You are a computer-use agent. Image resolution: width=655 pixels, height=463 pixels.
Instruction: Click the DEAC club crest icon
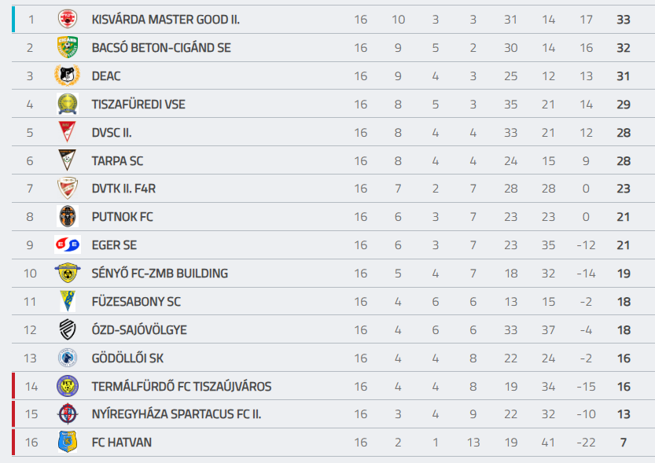point(68,76)
